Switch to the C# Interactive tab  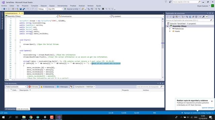click(10, 109)
